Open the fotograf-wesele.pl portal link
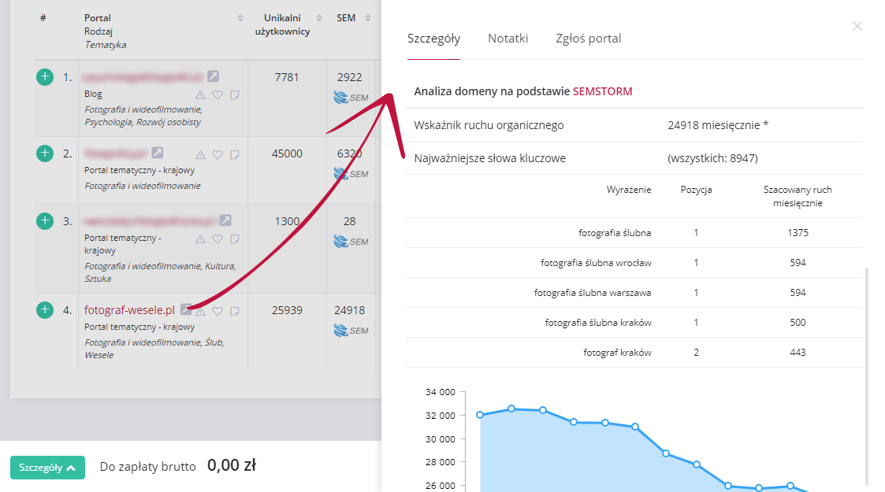 tap(129, 310)
